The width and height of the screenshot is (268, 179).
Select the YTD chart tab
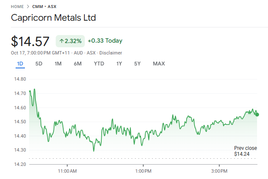click(99, 64)
